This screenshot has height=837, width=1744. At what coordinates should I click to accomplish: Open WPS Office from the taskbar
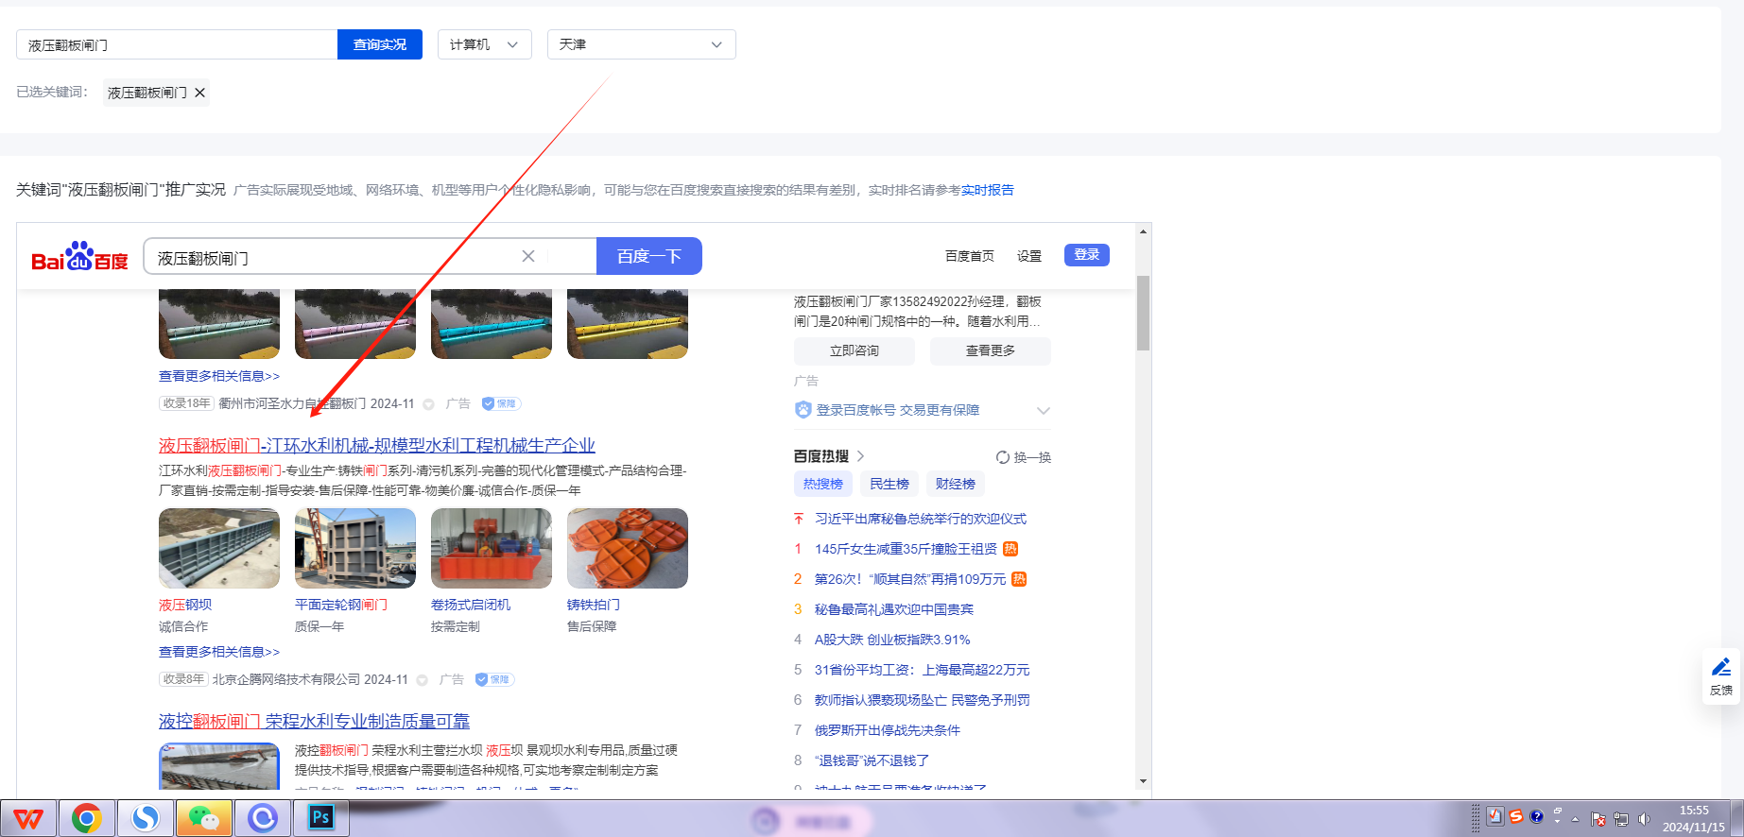(28, 818)
